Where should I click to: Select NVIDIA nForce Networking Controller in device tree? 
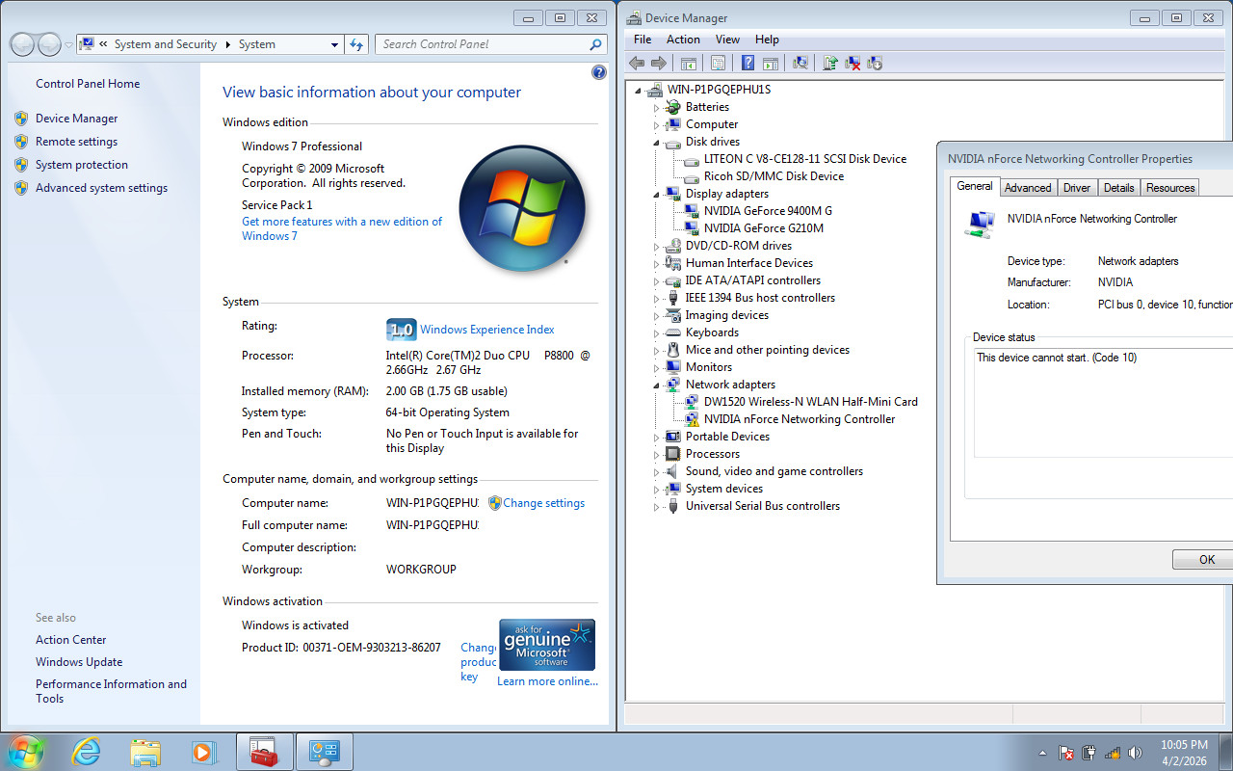click(x=800, y=419)
